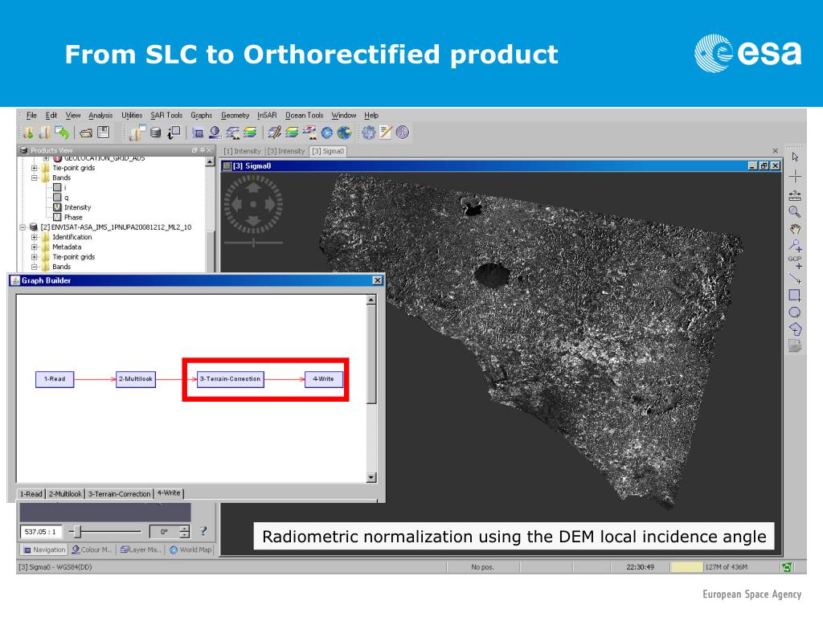Open the World Map bottom tab
The height and width of the screenshot is (617, 823).
click(190, 550)
